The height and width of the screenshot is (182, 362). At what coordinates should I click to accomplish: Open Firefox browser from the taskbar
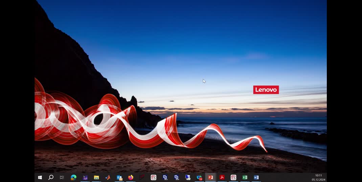[x=131, y=177]
